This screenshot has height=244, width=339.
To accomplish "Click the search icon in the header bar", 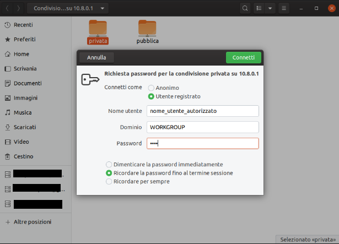I will (245, 8).
